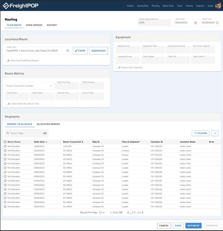Select Orders To Allocate tab
This screenshot has height=231, width=223.
(x=20, y=124)
